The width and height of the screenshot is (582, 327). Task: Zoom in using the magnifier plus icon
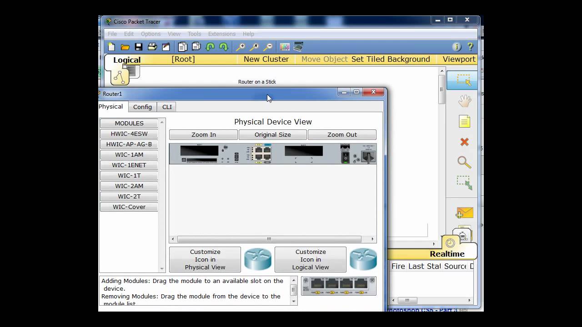pos(241,47)
